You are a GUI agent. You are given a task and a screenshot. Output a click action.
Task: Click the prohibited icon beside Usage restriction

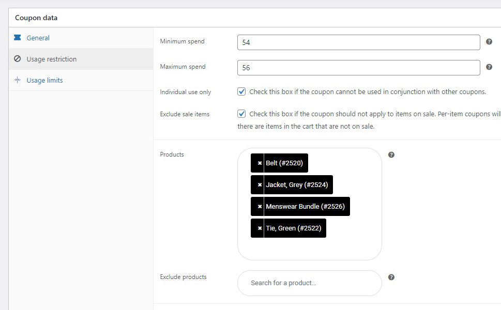[18, 59]
